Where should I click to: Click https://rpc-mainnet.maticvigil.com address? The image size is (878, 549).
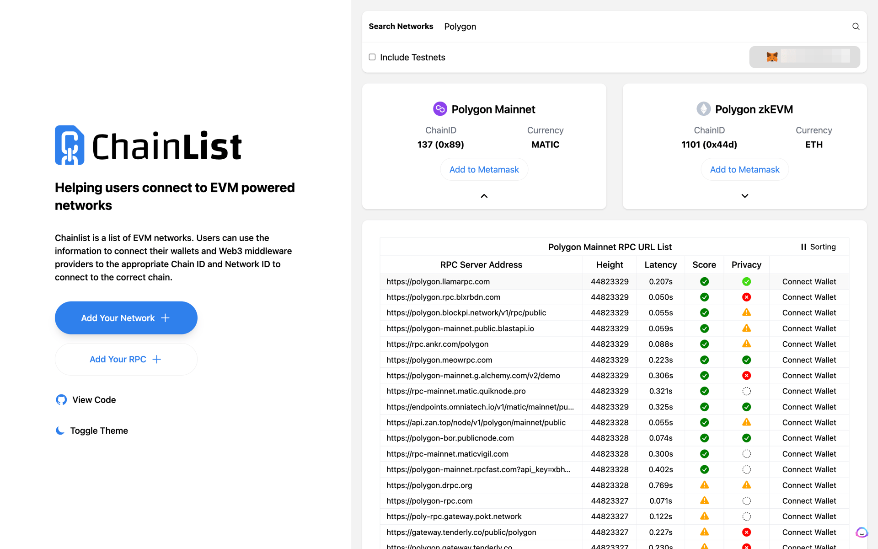[x=447, y=454]
